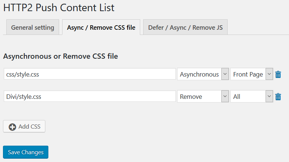Focus the css/style.css text field
This screenshot has width=289, height=162.
[89, 74]
